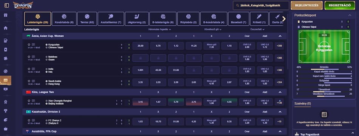Click the Bejelentkezés login button
359x136 pixels.
306,5
